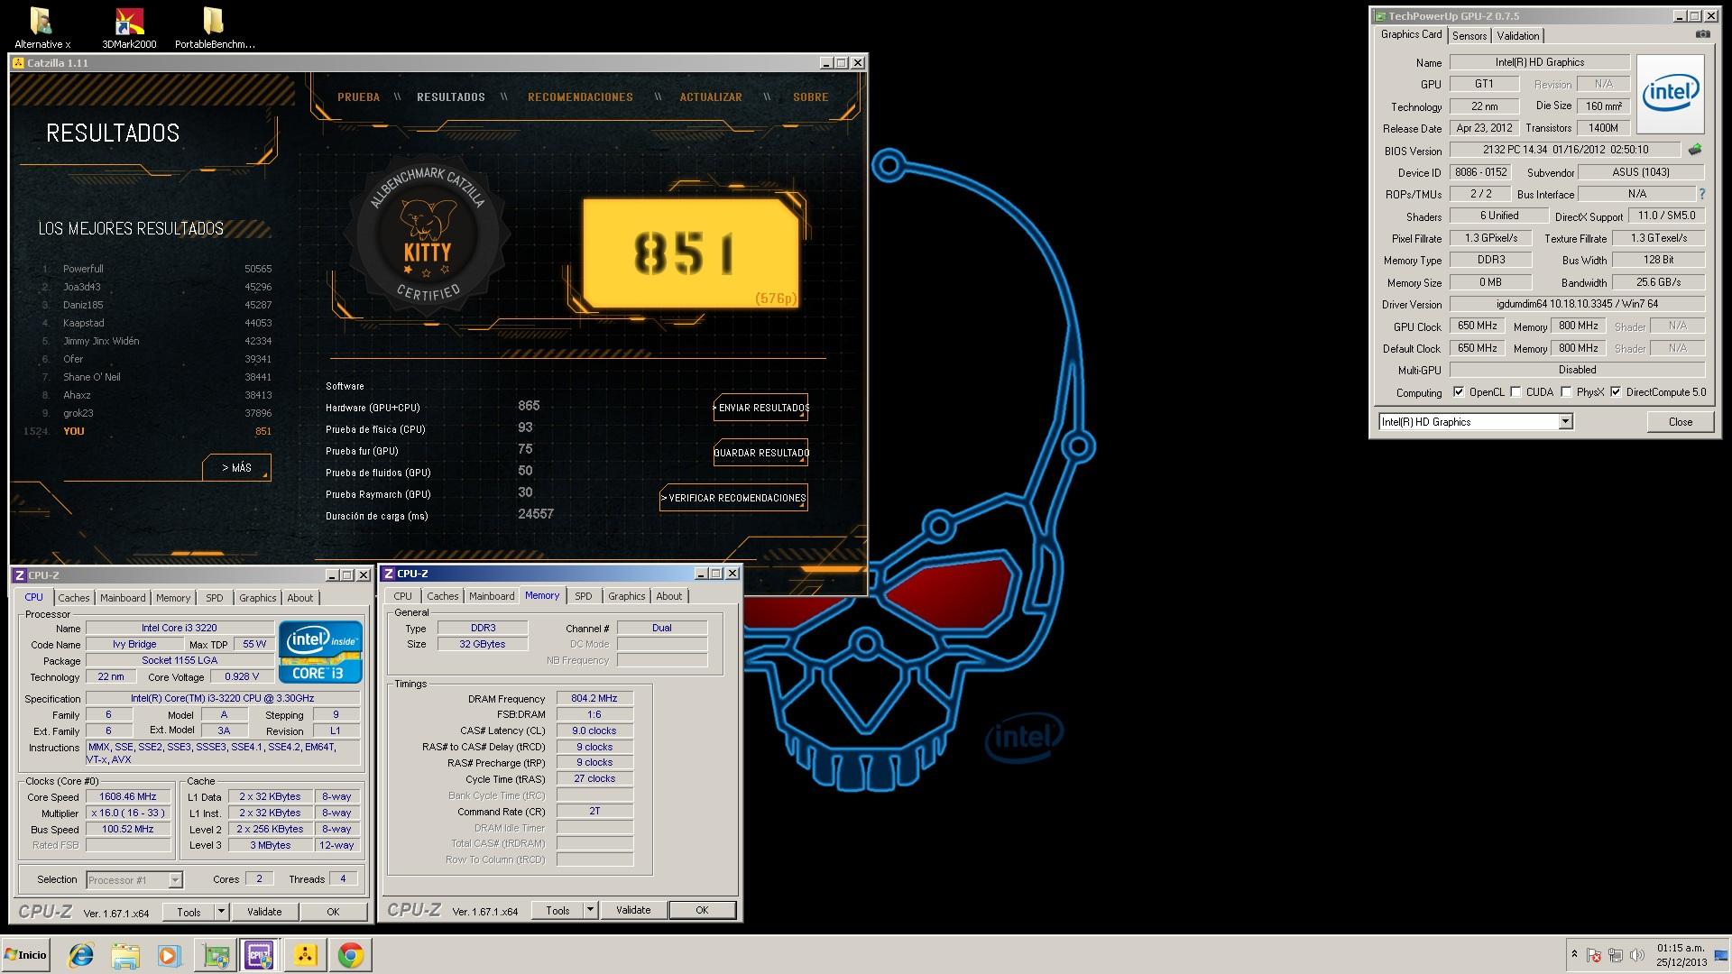This screenshot has height=974, width=1732.
Task: Click the GPU-Z title bar icon
Action: (x=1379, y=16)
